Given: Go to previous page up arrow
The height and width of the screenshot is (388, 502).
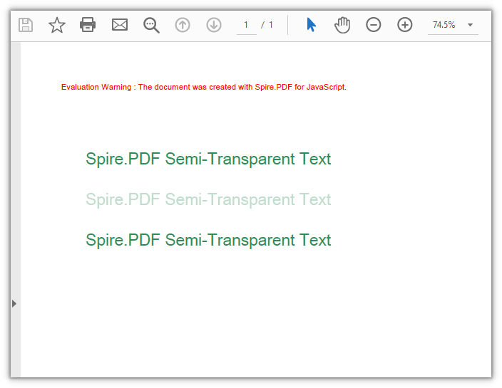Looking at the screenshot, I should coord(183,25).
